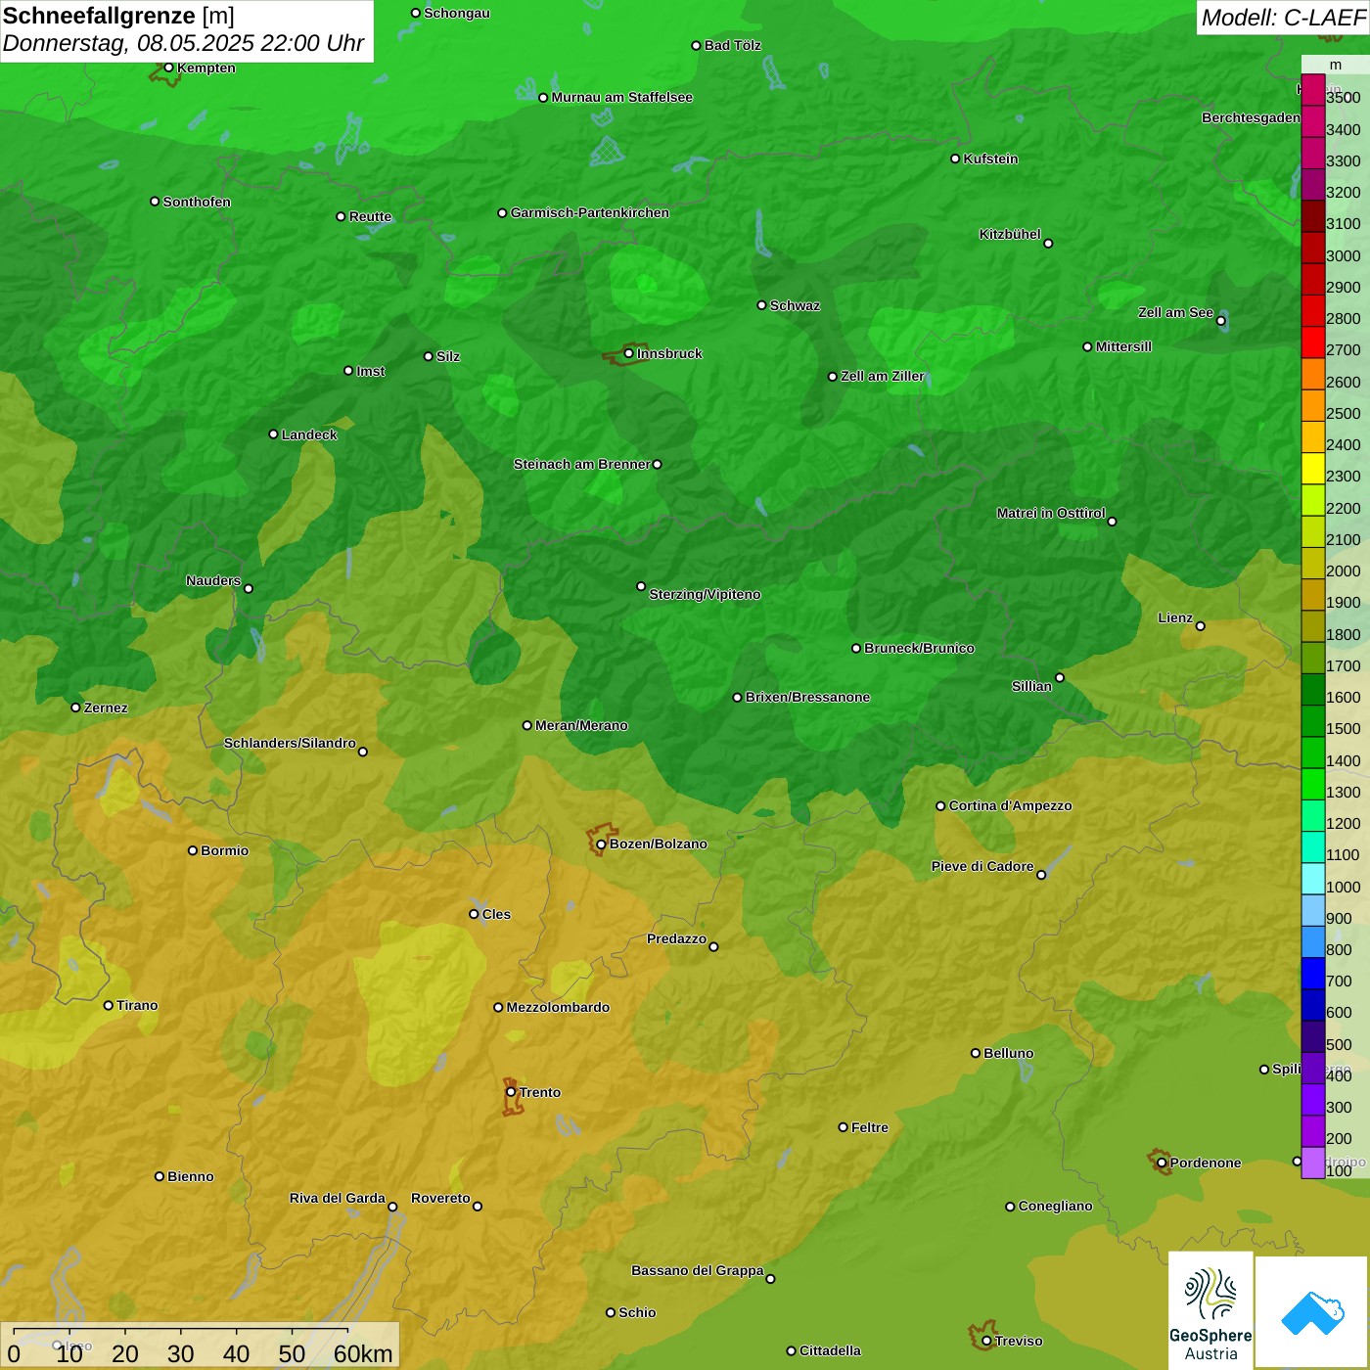Select Kufstein on the map
The height and width of the screenshot is (1370, 1370).
click(x=990, y=159)
